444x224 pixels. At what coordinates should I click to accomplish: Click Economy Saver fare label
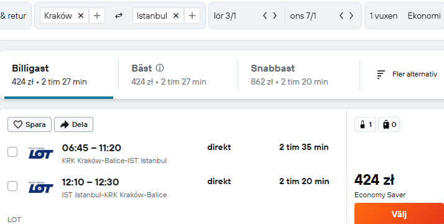380,195
